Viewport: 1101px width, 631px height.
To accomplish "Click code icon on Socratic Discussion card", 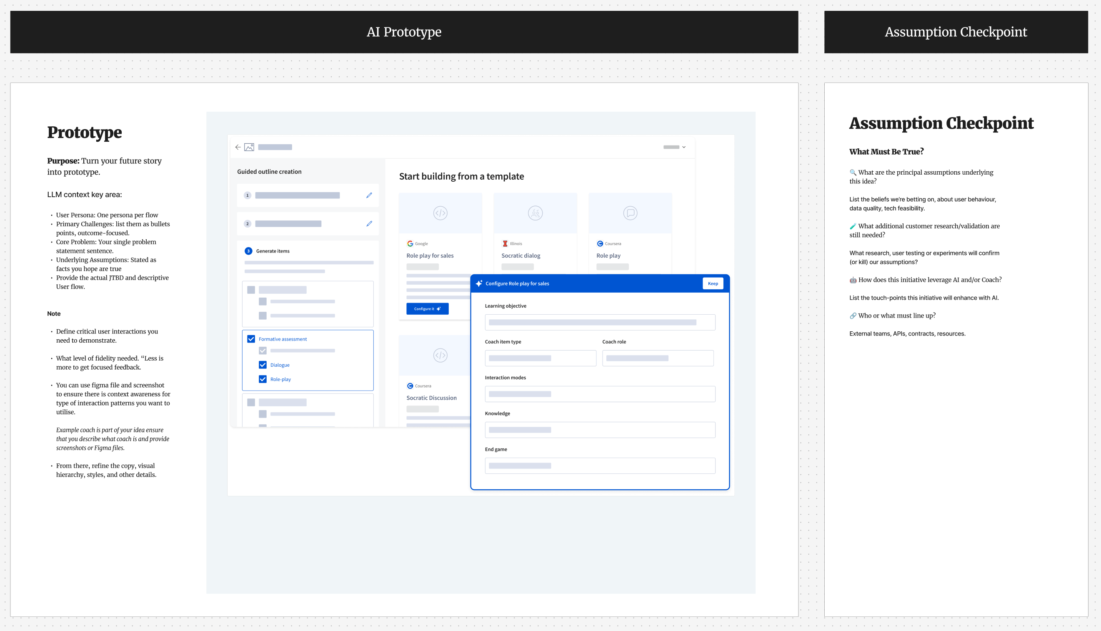I will tap(440, 356).
